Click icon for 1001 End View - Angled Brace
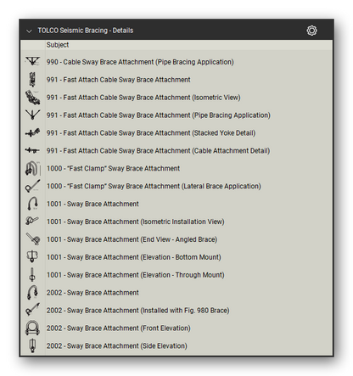The height and width of the screenshot is (376, 353). 33,239
